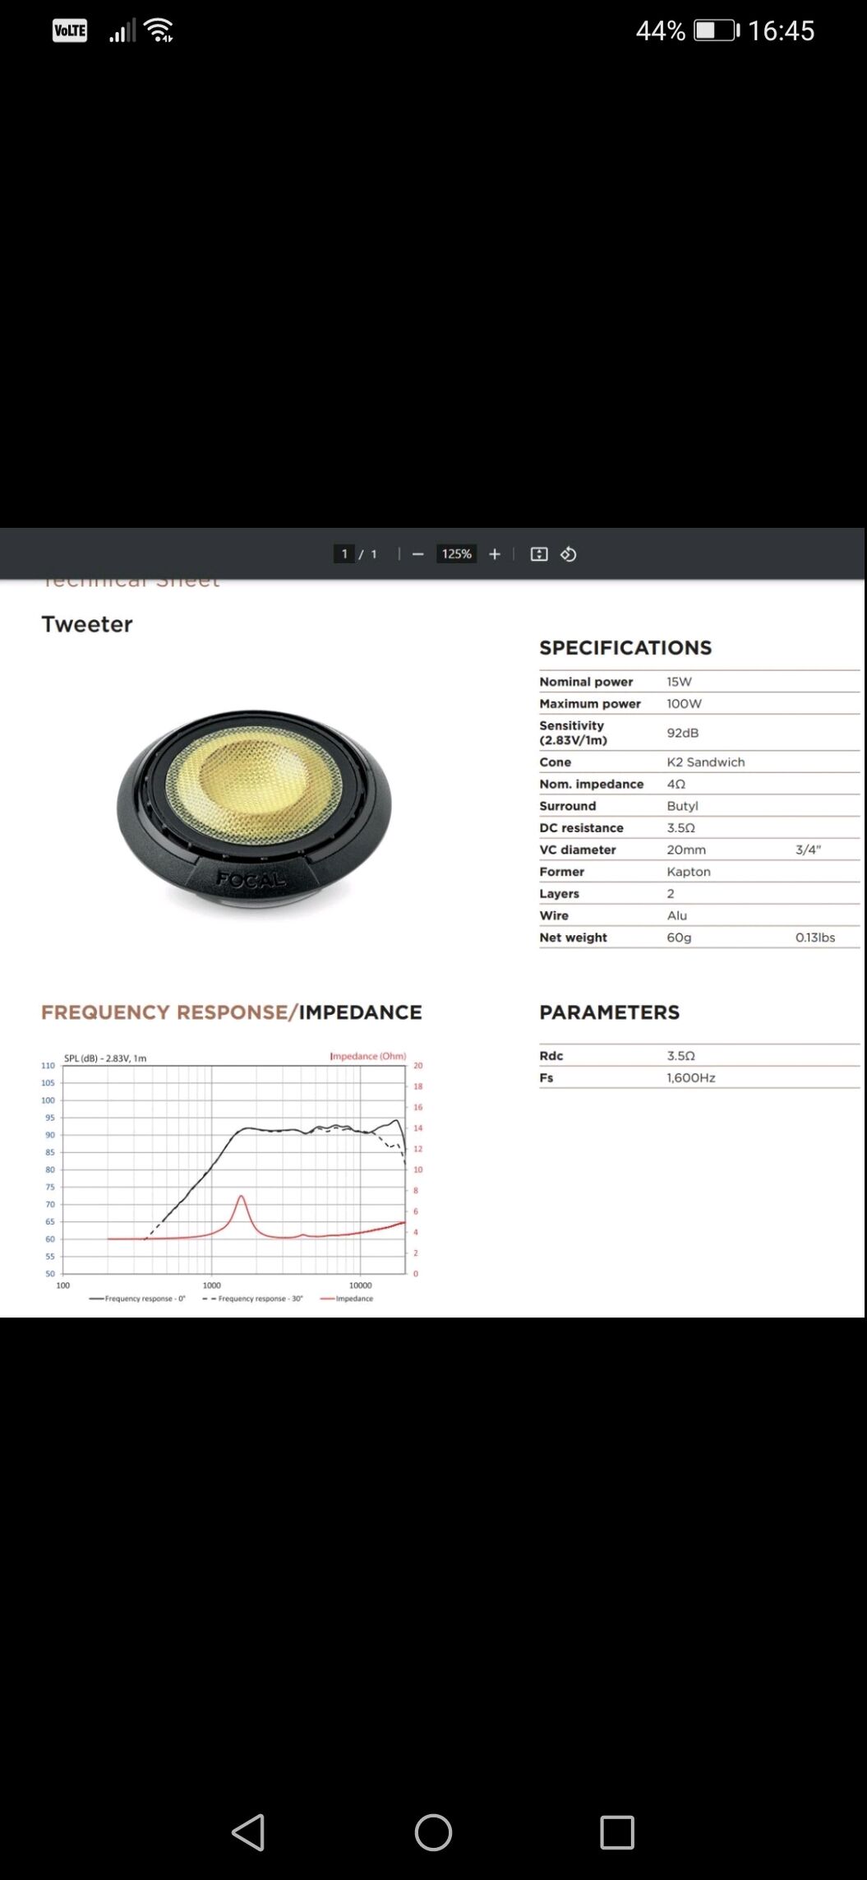Select the 'Maximum power' label
Image resolution: width=867 pixels, height=1880 pixels.
click(x=589, y=704)
